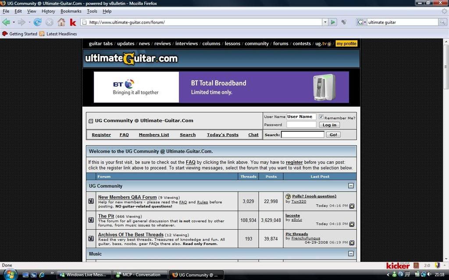Open the Latest Headlines feed bookmark
The width and height of the screenshot is (449, 280).
coord(58,34)
